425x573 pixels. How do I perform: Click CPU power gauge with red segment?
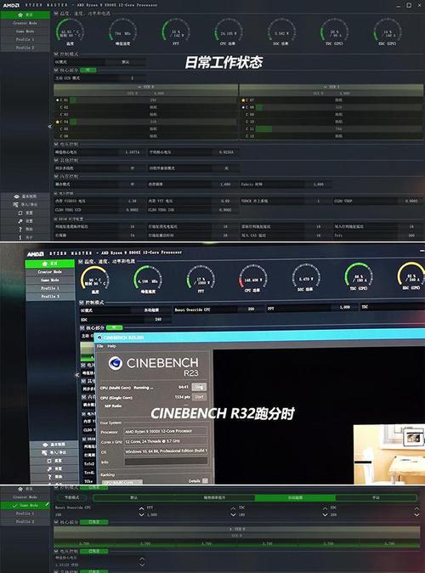(253, 279)
